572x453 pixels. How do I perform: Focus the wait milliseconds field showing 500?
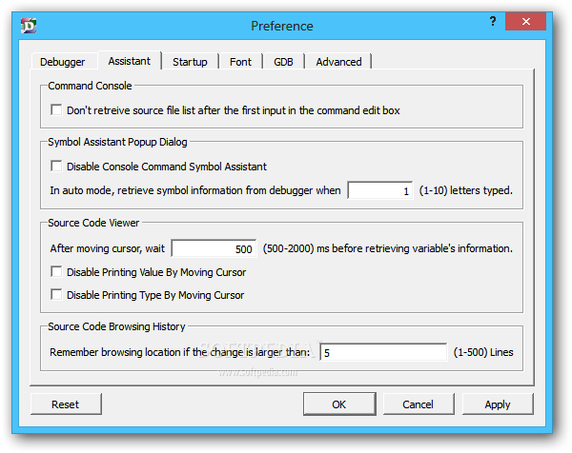(214, 248)
